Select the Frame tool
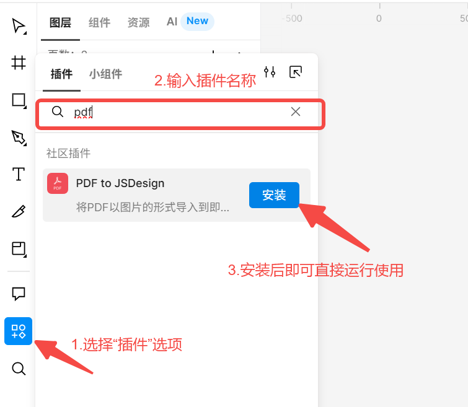The width and height of the screenshot is (468, 407). click(x=19, y=63)
